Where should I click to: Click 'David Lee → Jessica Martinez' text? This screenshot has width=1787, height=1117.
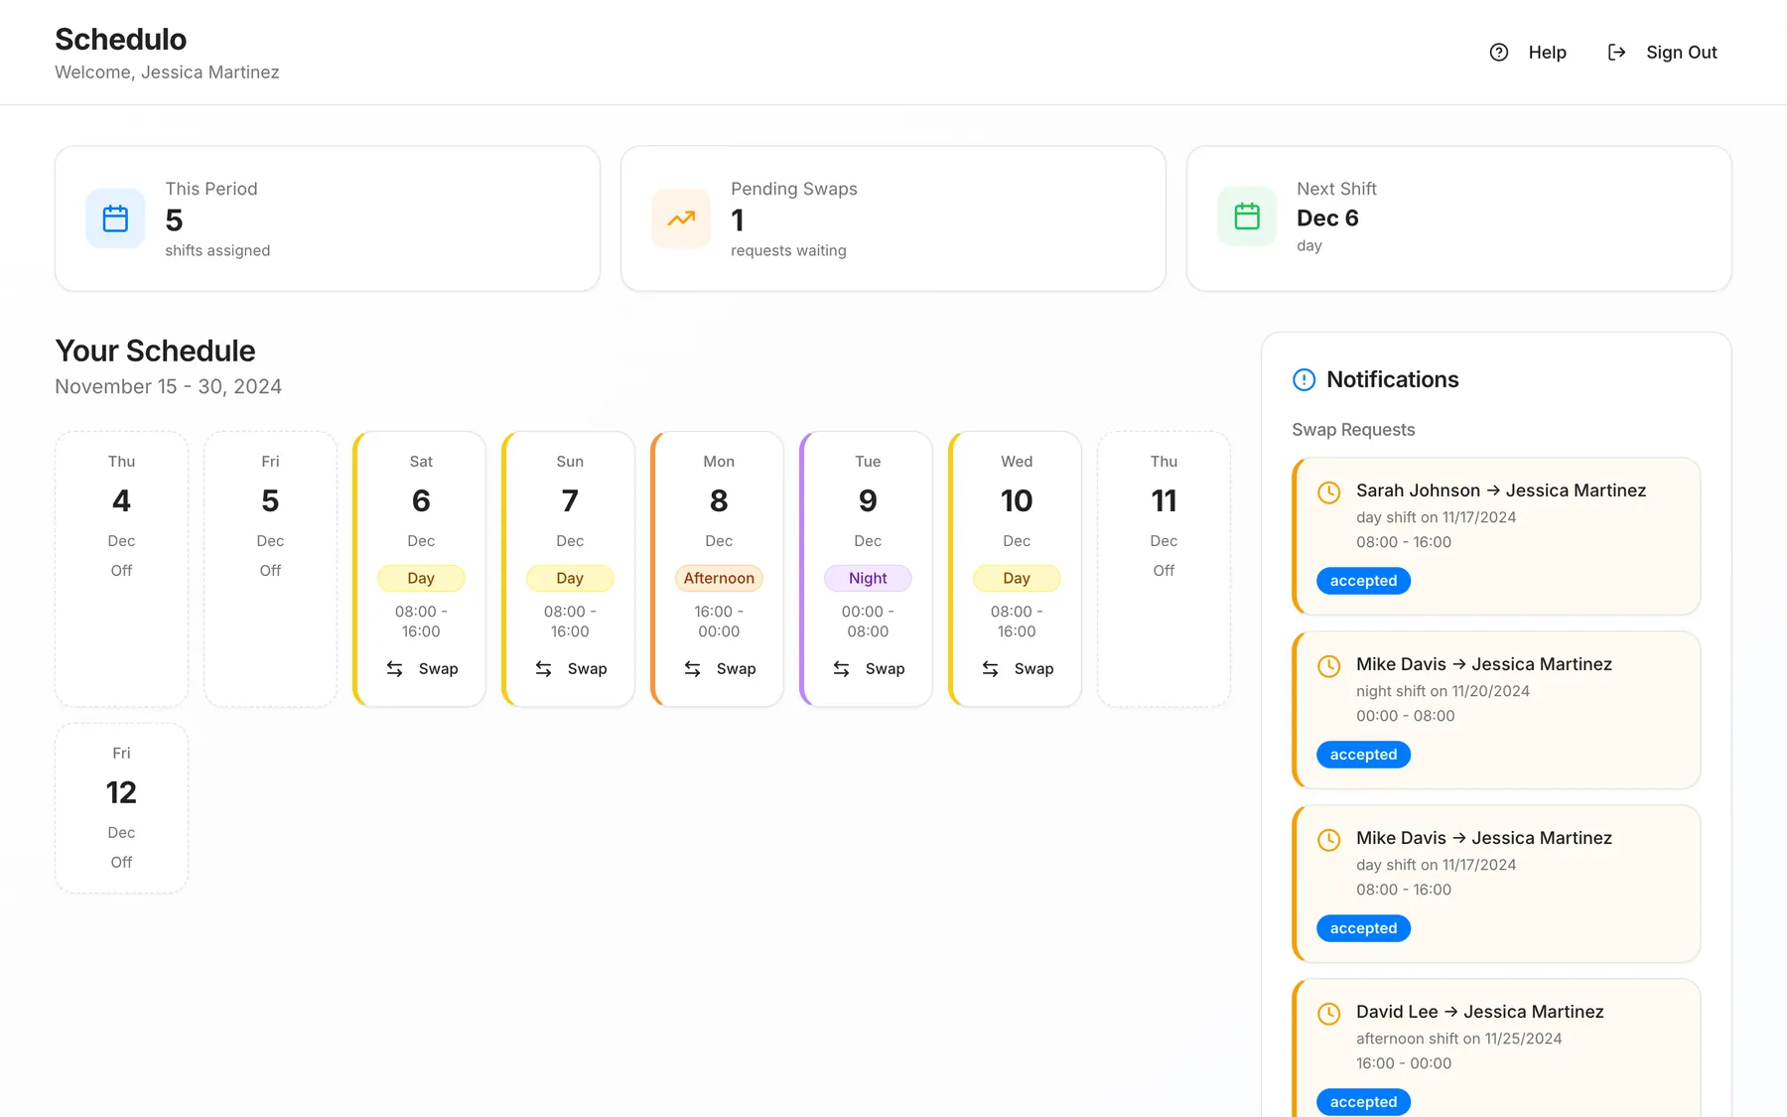coord(1479,1012)
